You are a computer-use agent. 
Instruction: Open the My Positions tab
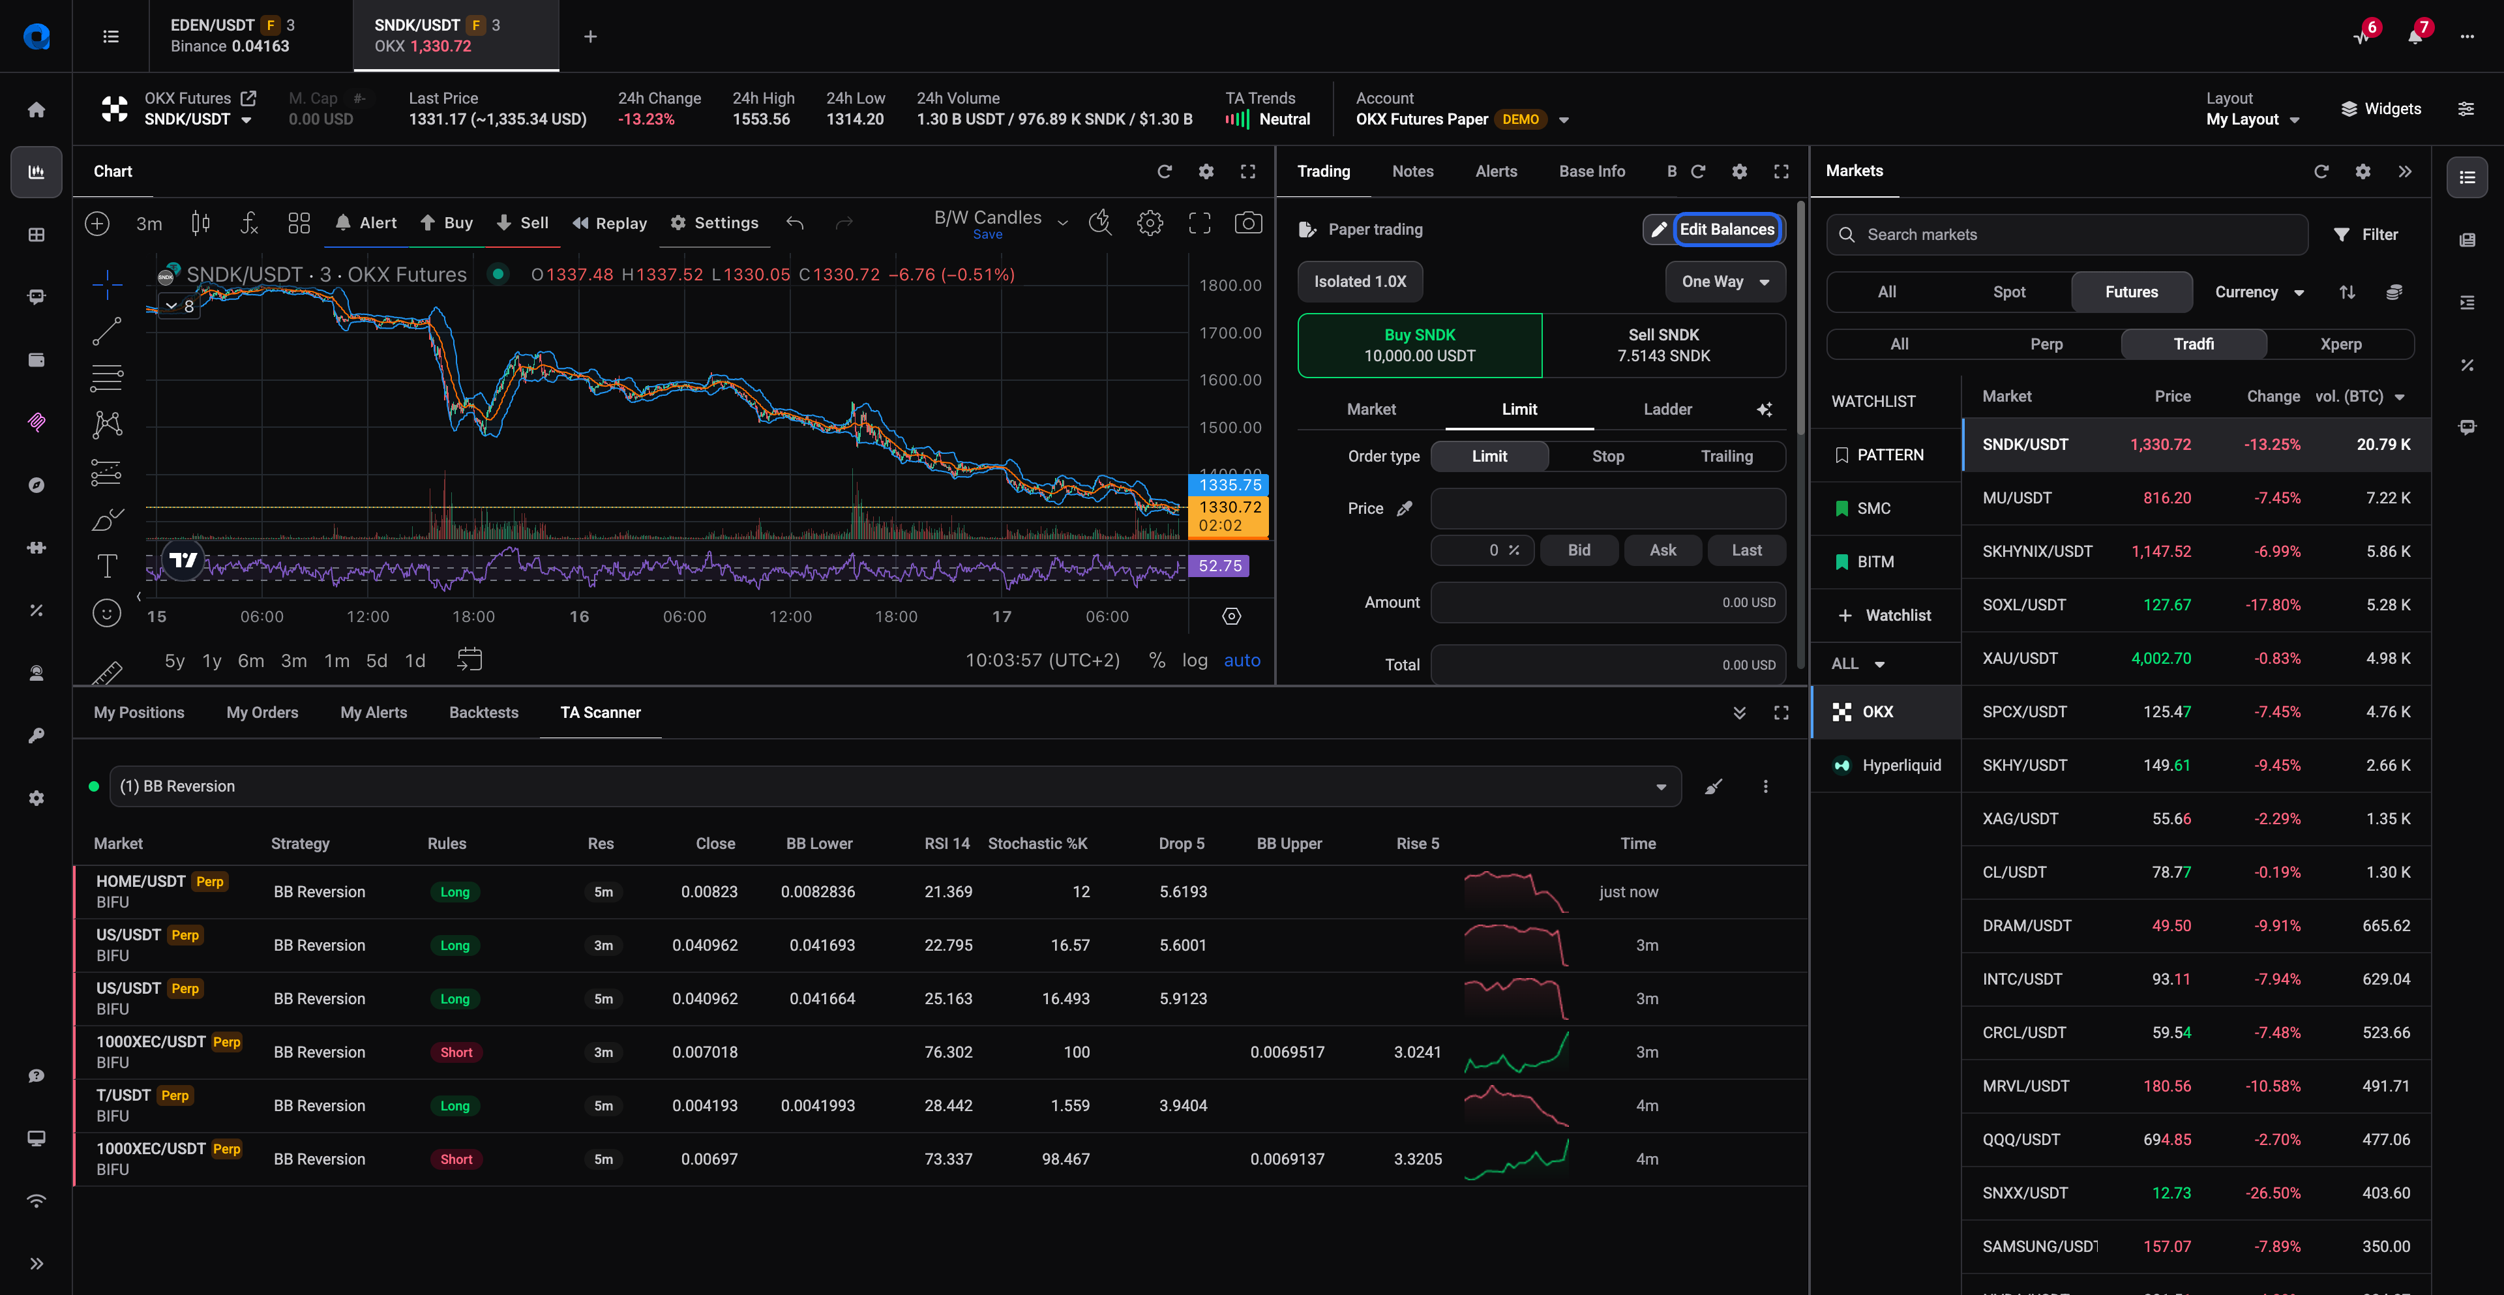click(x=139, y=713)
